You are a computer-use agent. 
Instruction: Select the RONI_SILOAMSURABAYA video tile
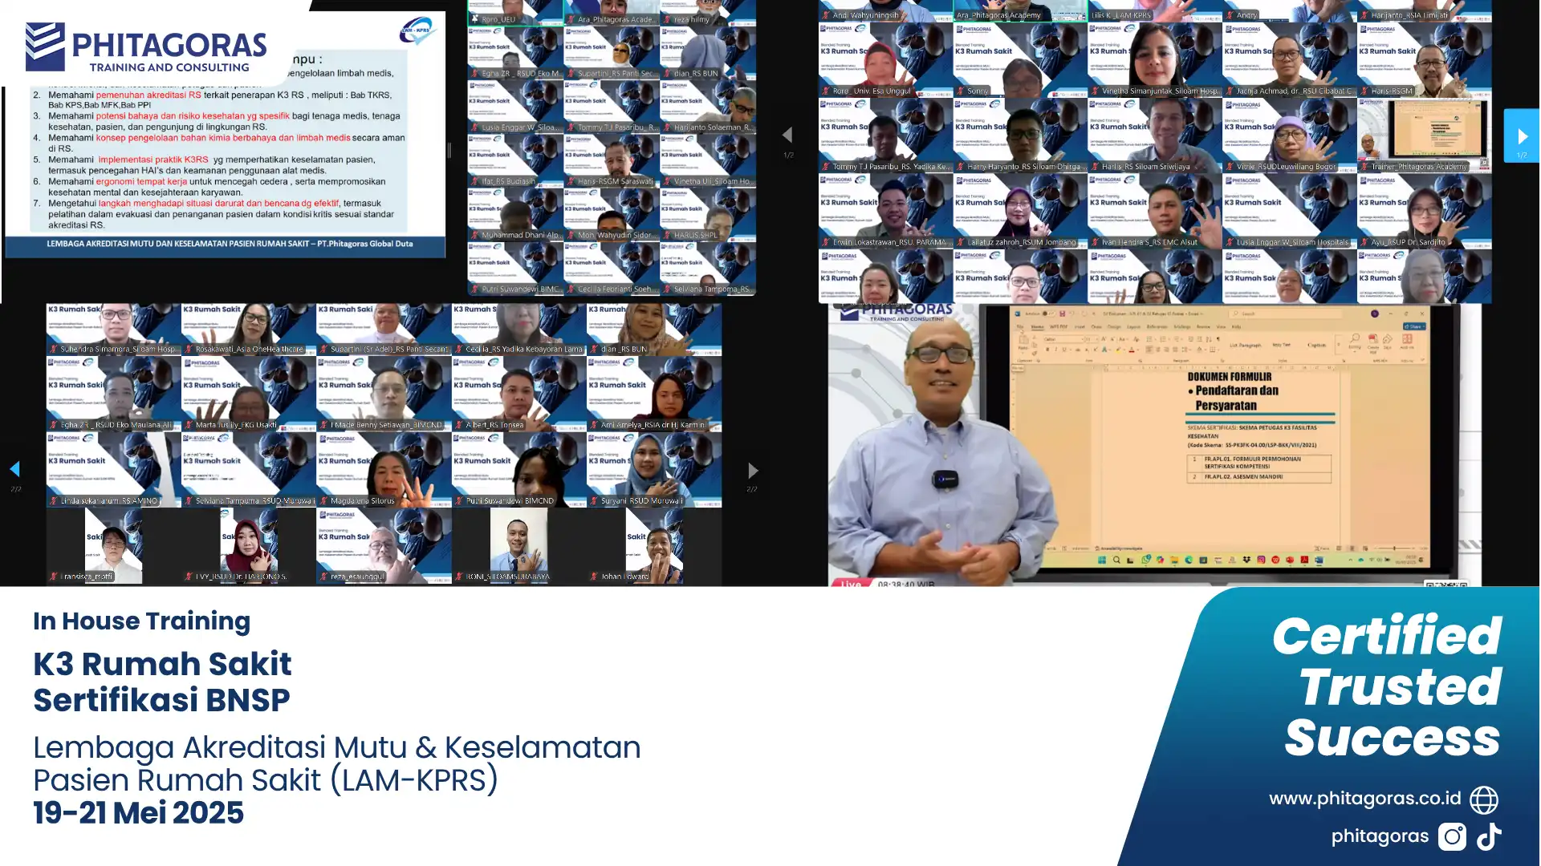point(518,545)
